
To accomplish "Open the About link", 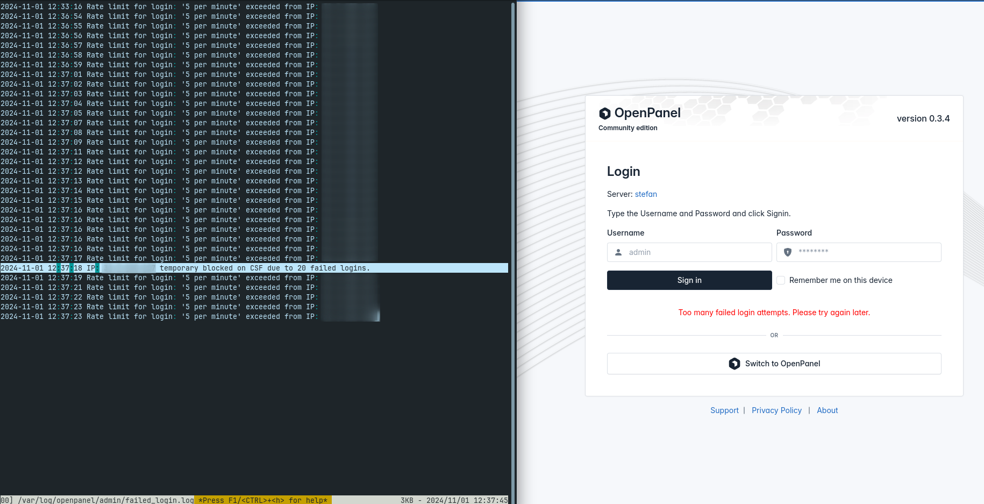I will 827,410.
